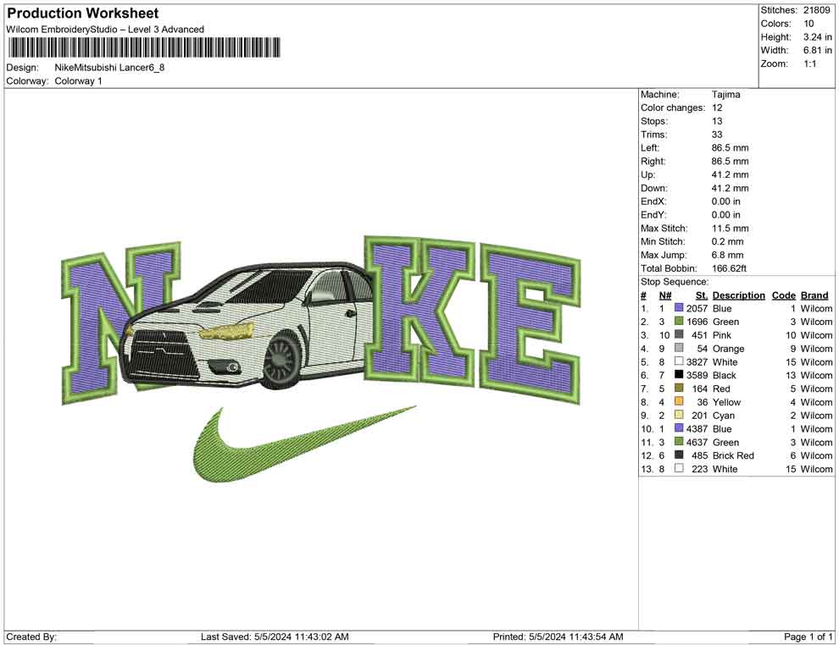Select the Cyan color swatch at stop 9

pyautogui.click(x=679, y=416)
